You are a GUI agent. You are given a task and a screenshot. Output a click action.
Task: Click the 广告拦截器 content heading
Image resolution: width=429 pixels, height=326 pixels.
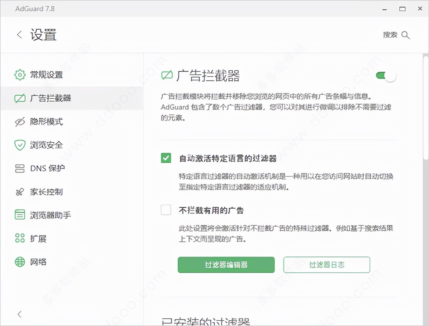[208, 76]
